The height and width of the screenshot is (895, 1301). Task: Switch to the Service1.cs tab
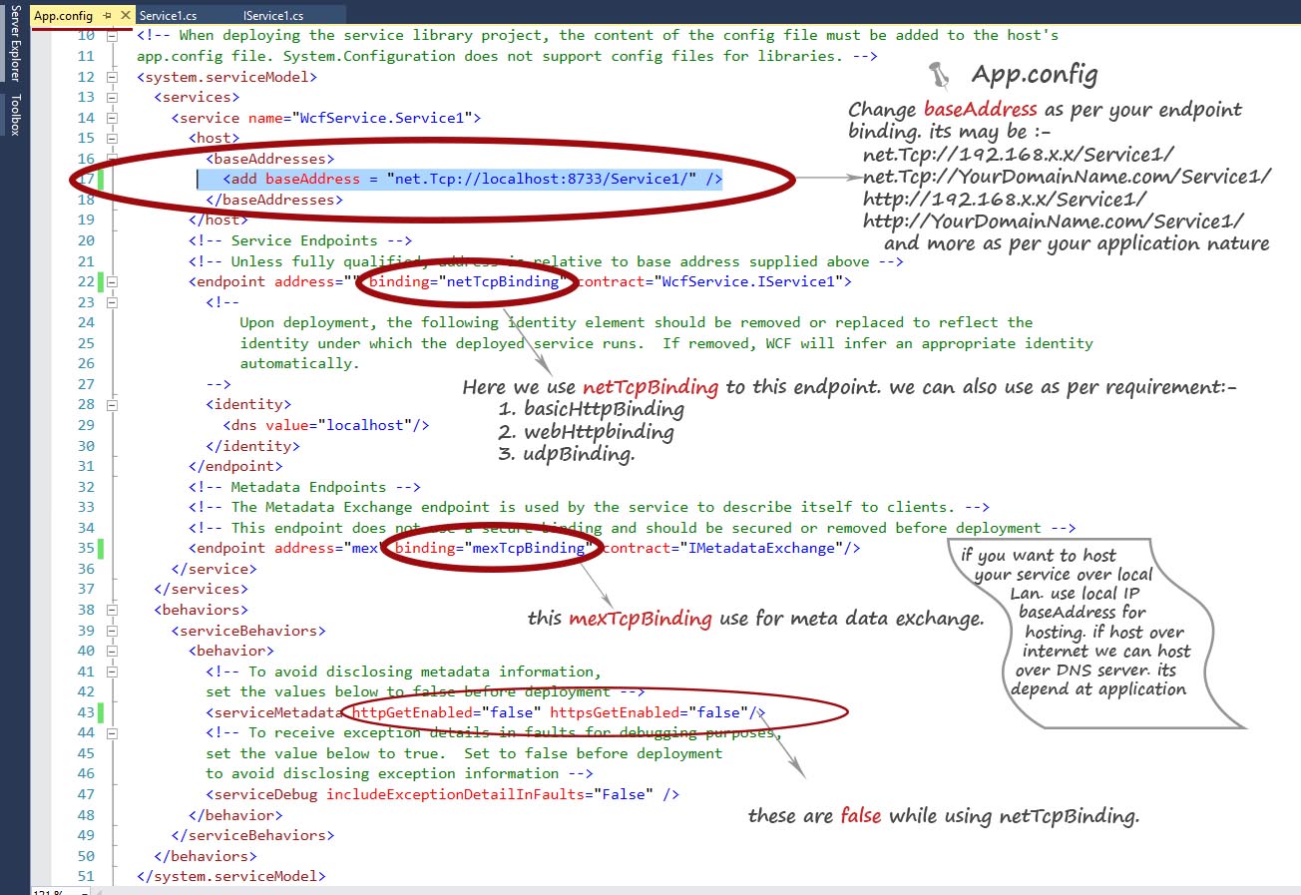[167, 16]
